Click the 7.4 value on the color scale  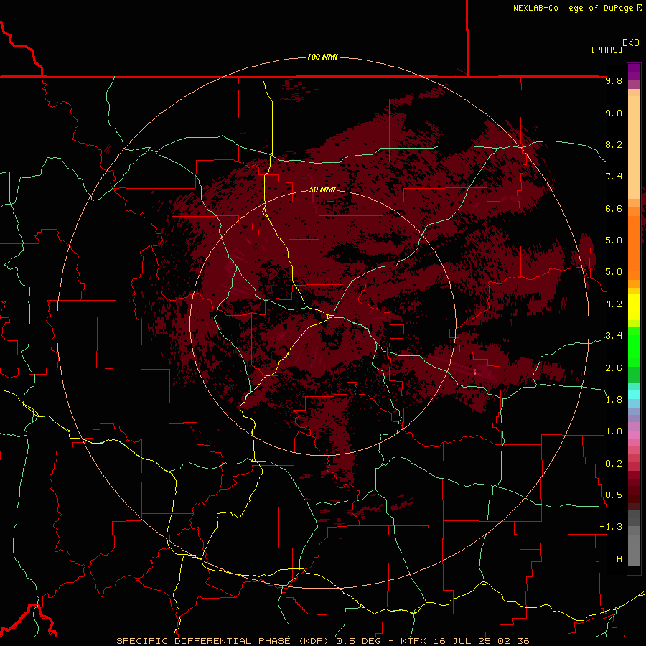click(614, 177)
